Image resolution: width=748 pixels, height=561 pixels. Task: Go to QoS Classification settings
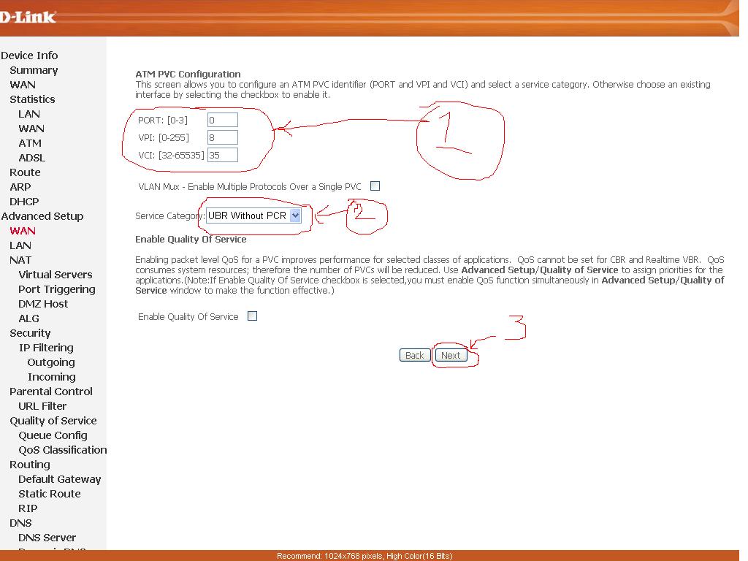[x=63, y=450]
